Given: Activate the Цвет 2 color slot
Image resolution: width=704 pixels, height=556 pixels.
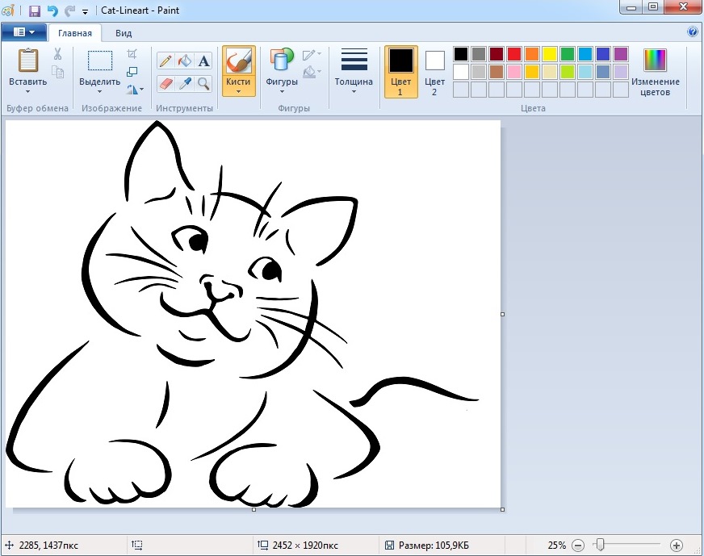Looking at the screenshot, I should (435, 71).
